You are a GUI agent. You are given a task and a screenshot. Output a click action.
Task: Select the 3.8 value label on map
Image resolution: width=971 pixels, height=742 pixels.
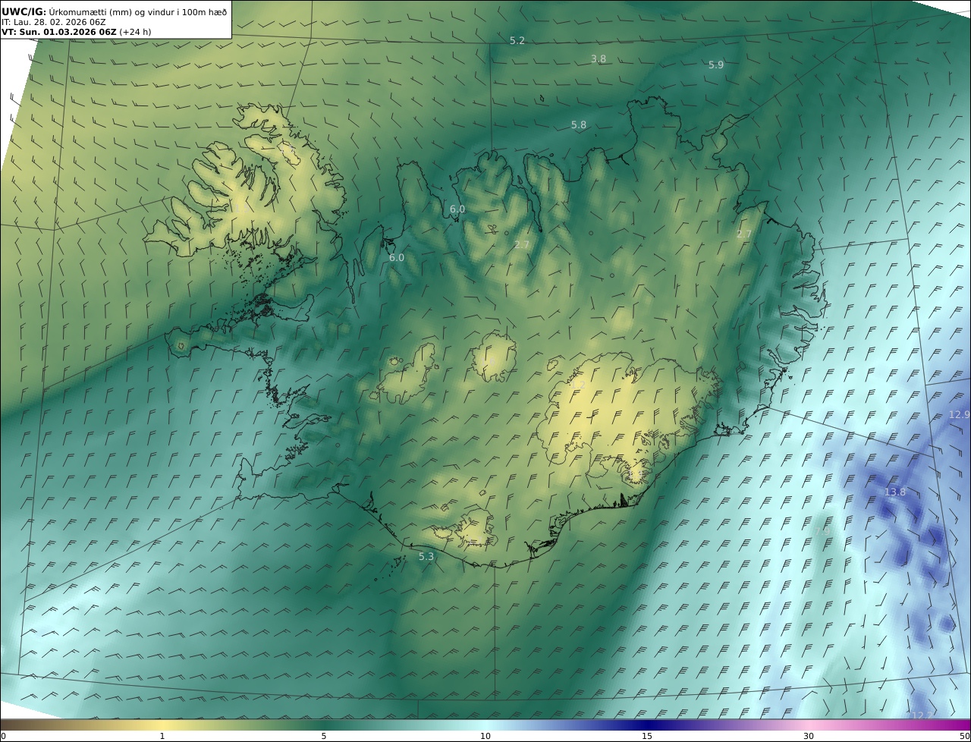[x=599, y=59]
